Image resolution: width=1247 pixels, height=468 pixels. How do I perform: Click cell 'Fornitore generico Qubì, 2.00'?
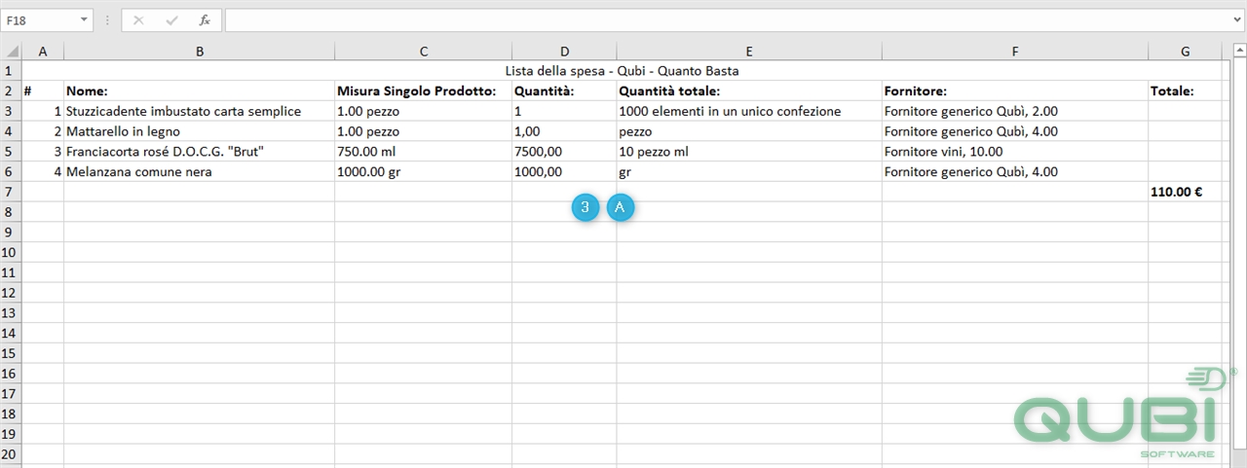coord(1015,112)
